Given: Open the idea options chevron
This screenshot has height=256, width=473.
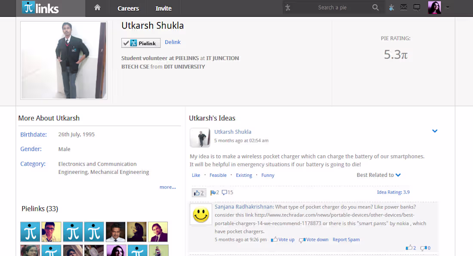Looking at the screenshot, I should click(x=435, y=131).
